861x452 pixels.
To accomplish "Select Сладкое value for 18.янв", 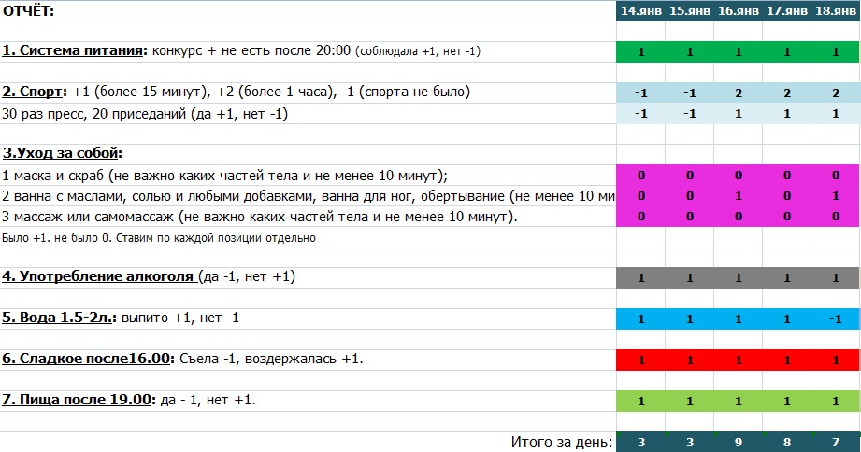I will (x=836, y=360).
